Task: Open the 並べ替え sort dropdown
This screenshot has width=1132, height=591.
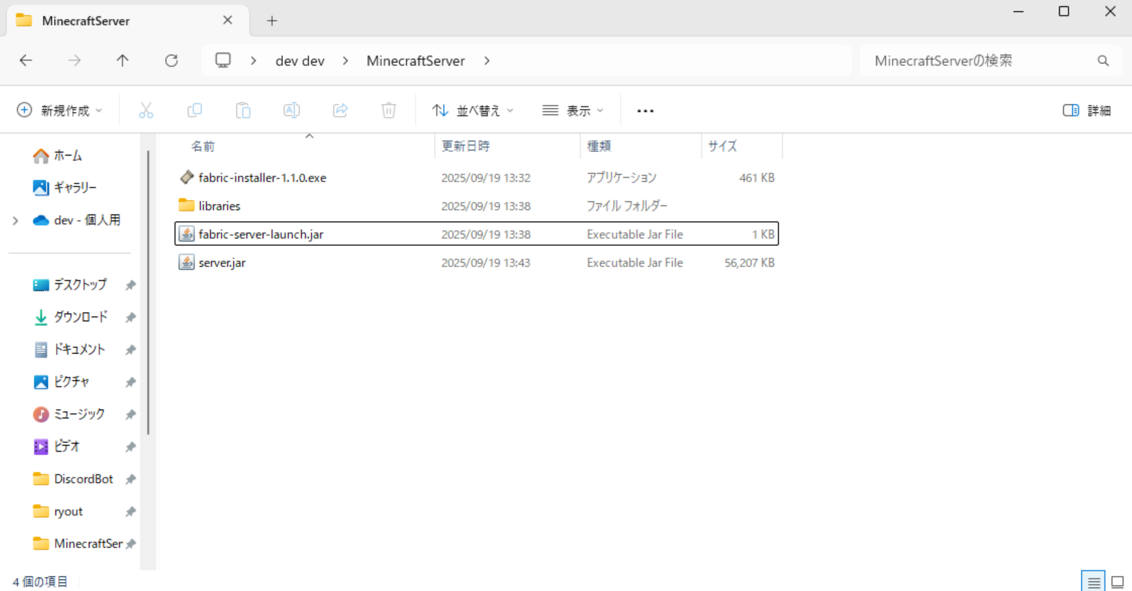Action: point(472,111)
